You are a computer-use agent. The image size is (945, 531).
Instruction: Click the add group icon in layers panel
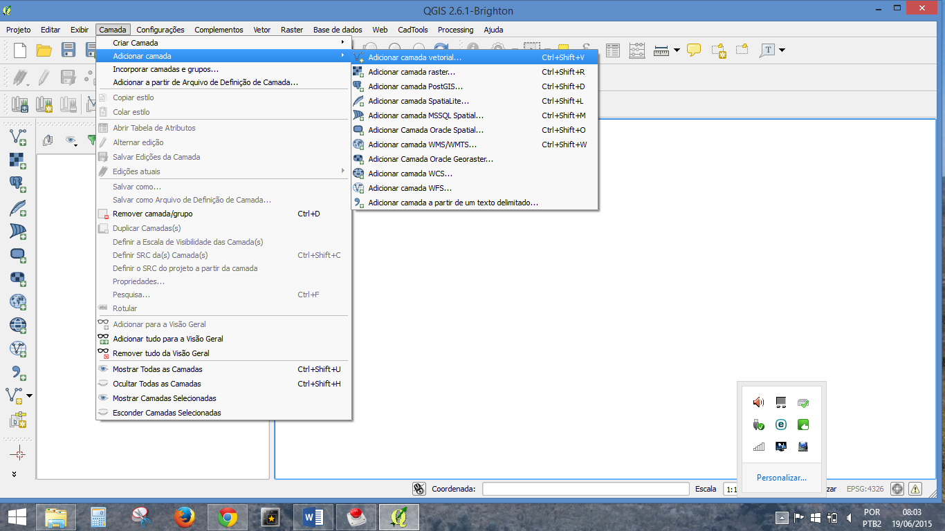(x=48, y=140)
